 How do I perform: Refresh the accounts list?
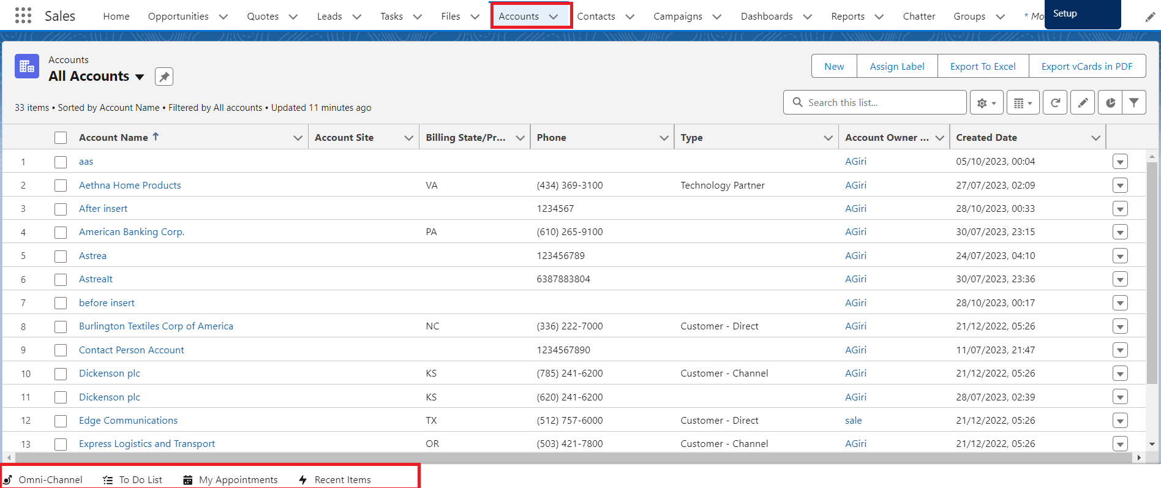click(1055, 103)
